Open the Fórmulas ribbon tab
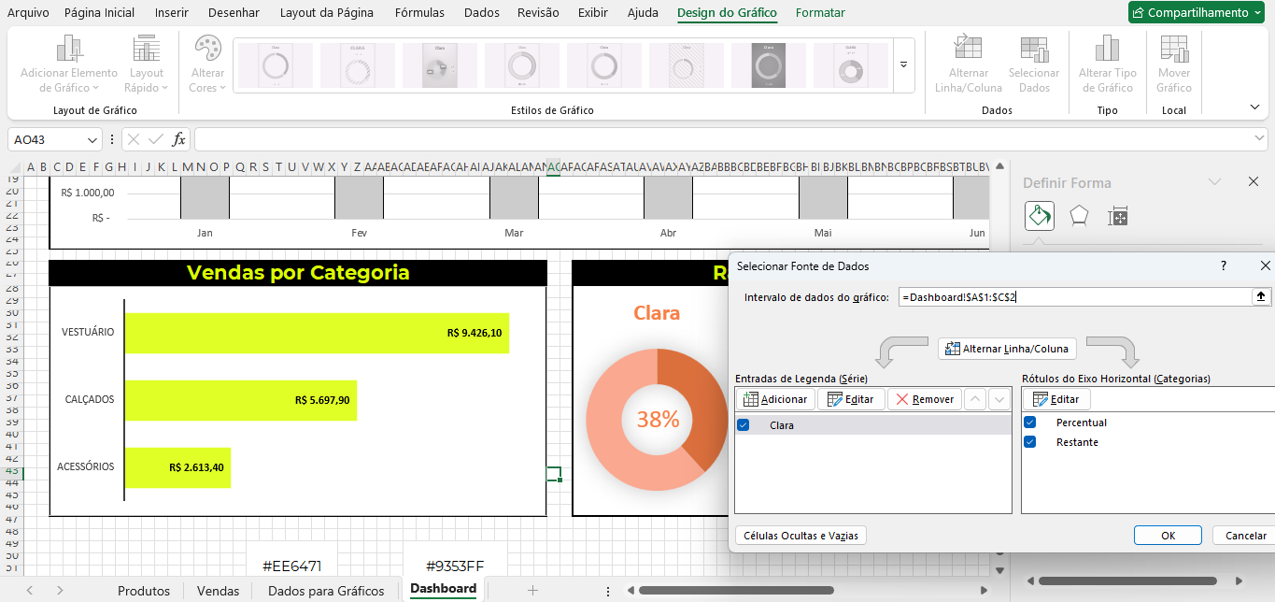Viewport: 1275px width, 602px height. pyautogui.click(x=419, y=12)
